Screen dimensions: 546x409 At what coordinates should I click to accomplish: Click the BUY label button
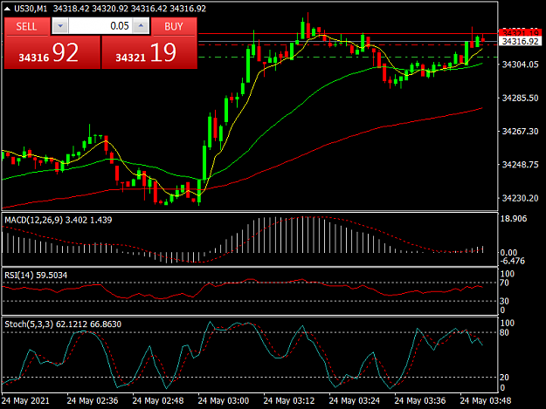tap(174, 26)
